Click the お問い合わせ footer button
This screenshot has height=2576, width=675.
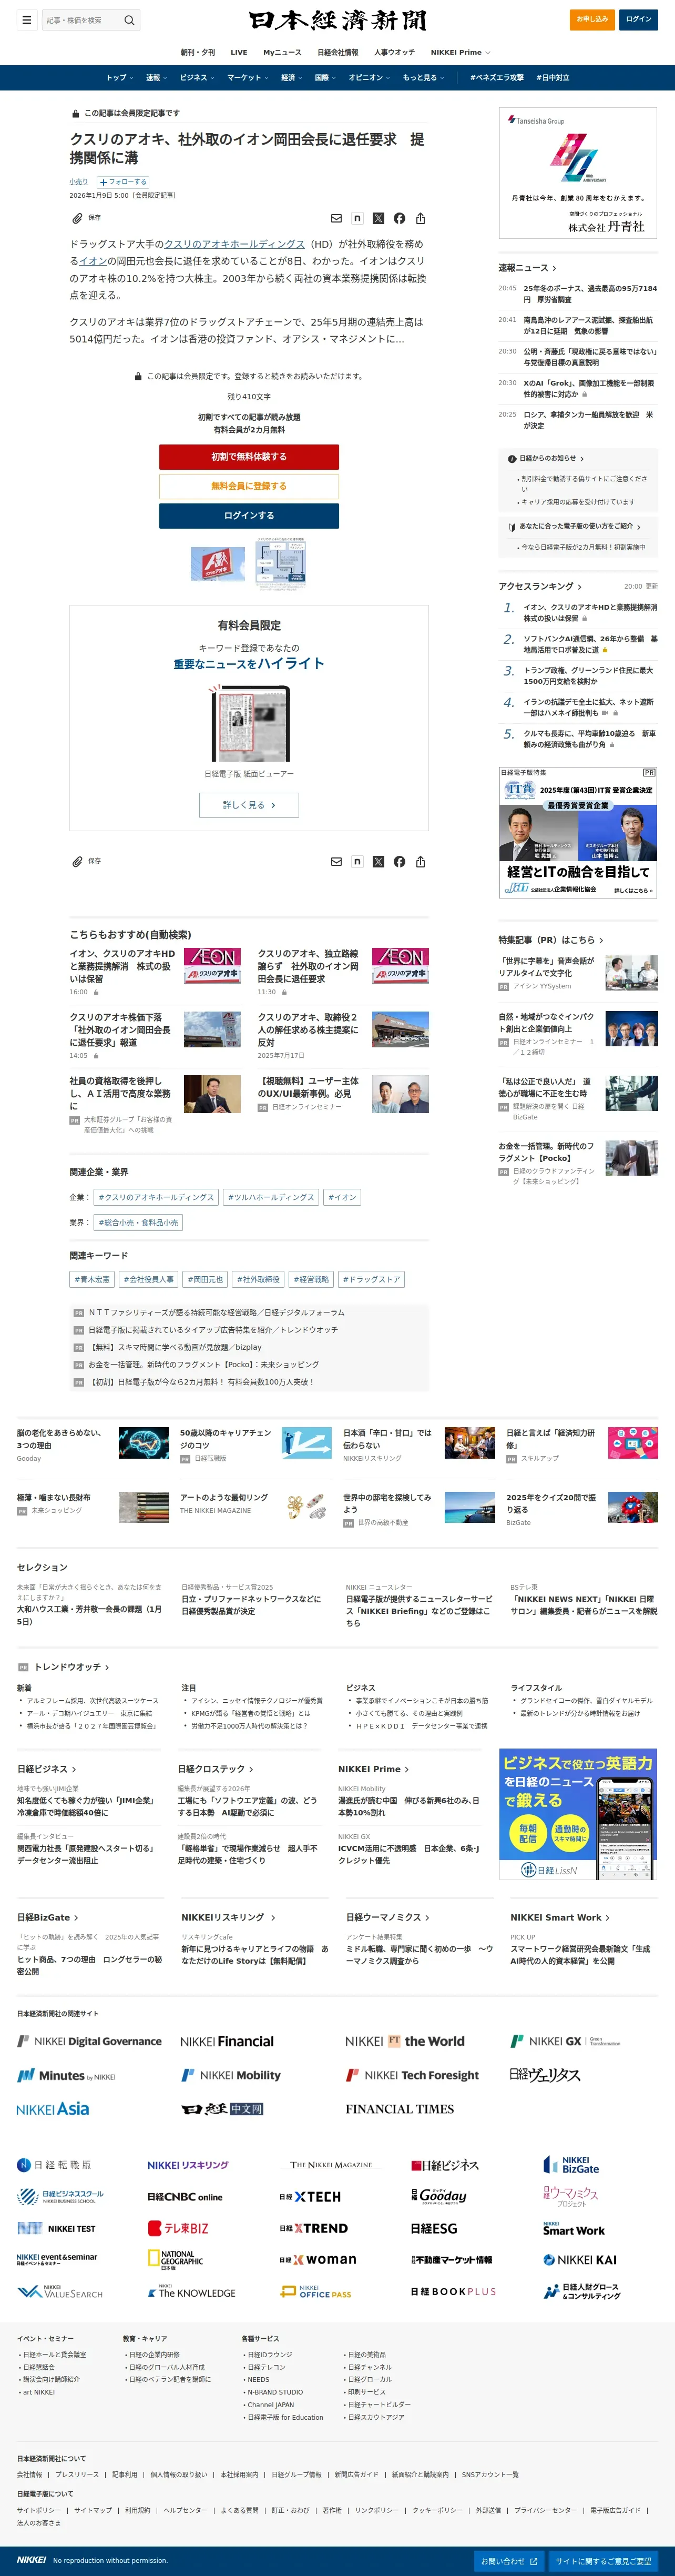click(x=510, y=2561)
